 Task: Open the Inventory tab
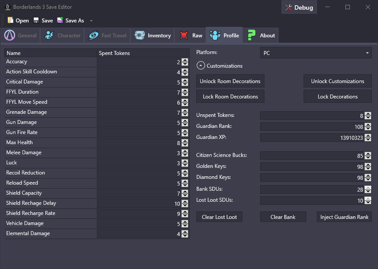point(152,36)
